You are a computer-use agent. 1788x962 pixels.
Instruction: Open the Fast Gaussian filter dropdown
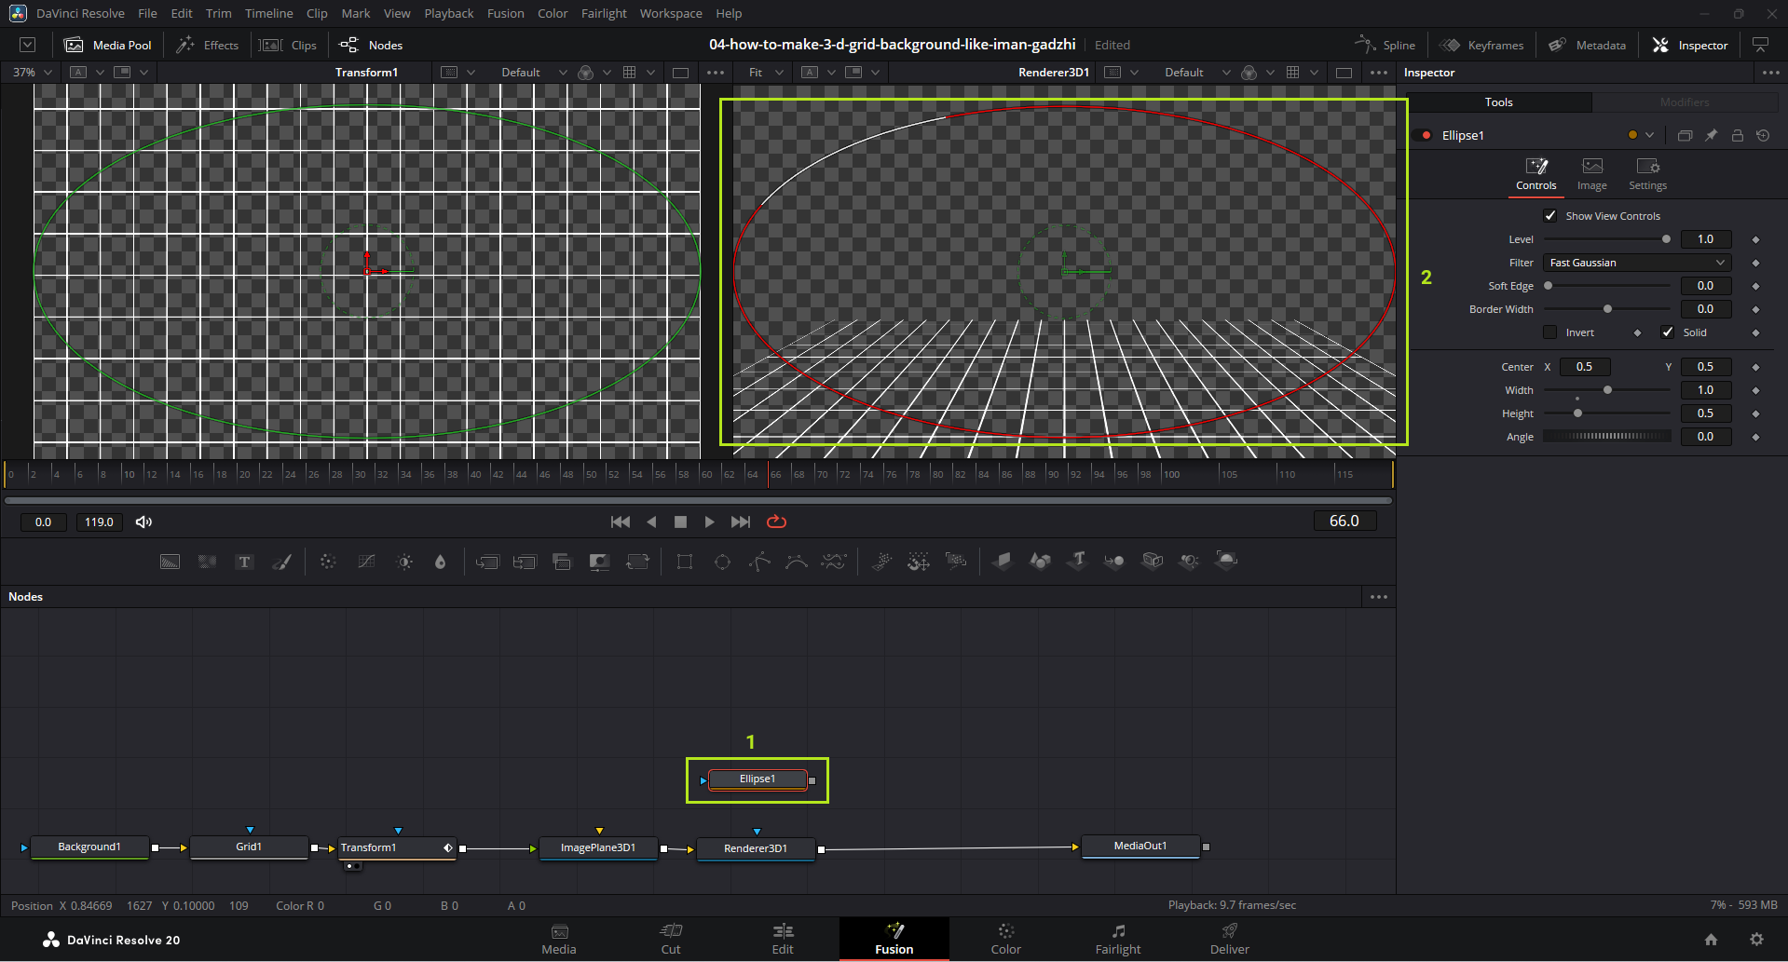1637,263
